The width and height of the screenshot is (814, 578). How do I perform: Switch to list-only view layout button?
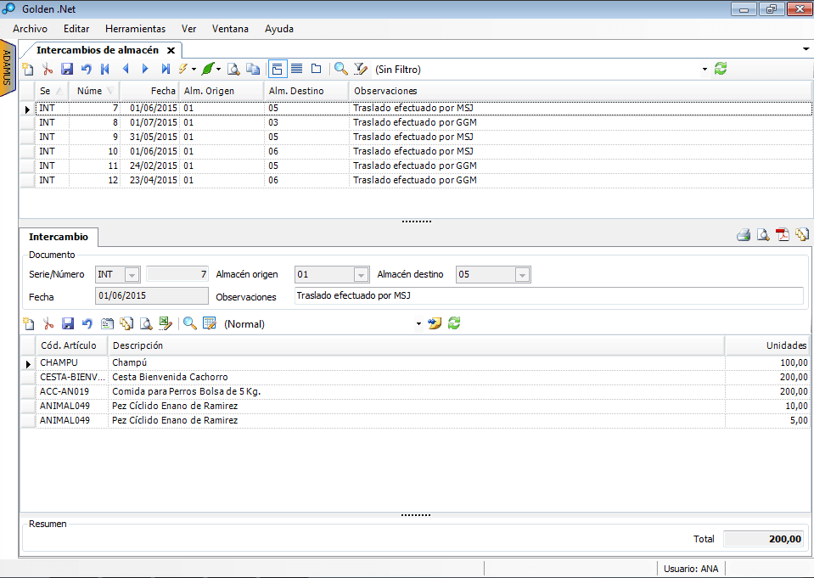pyautogui.click(x=296, y=69)
